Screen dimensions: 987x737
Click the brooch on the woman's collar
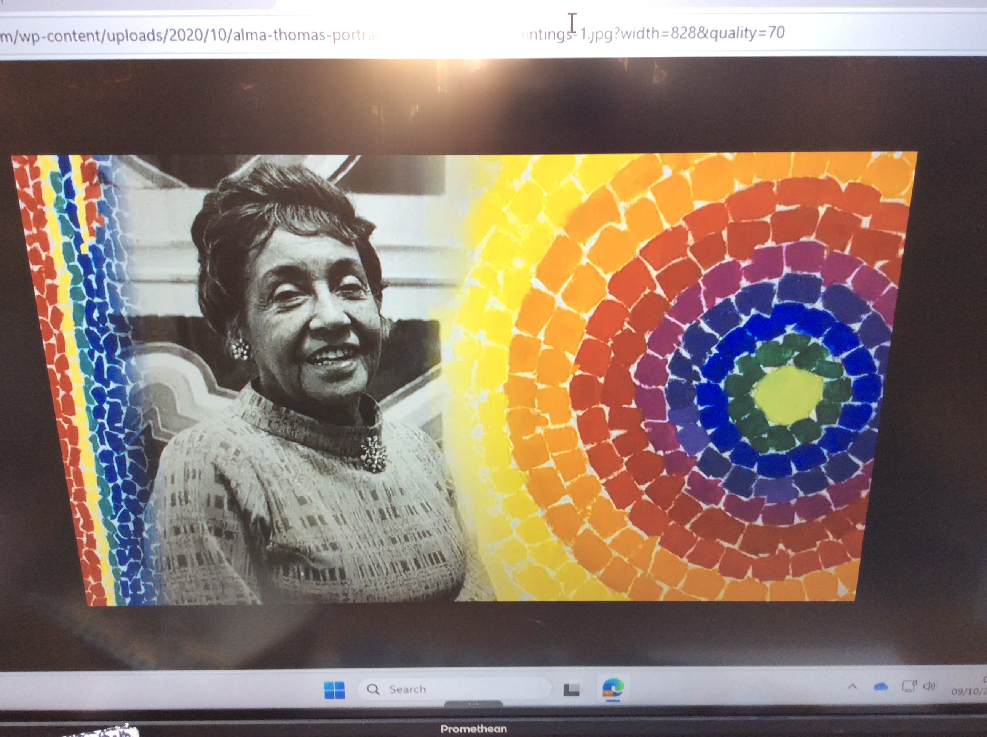click(374, 454)
